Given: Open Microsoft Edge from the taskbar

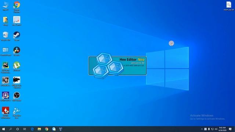Looking at the screenshot, I should 32,129.
